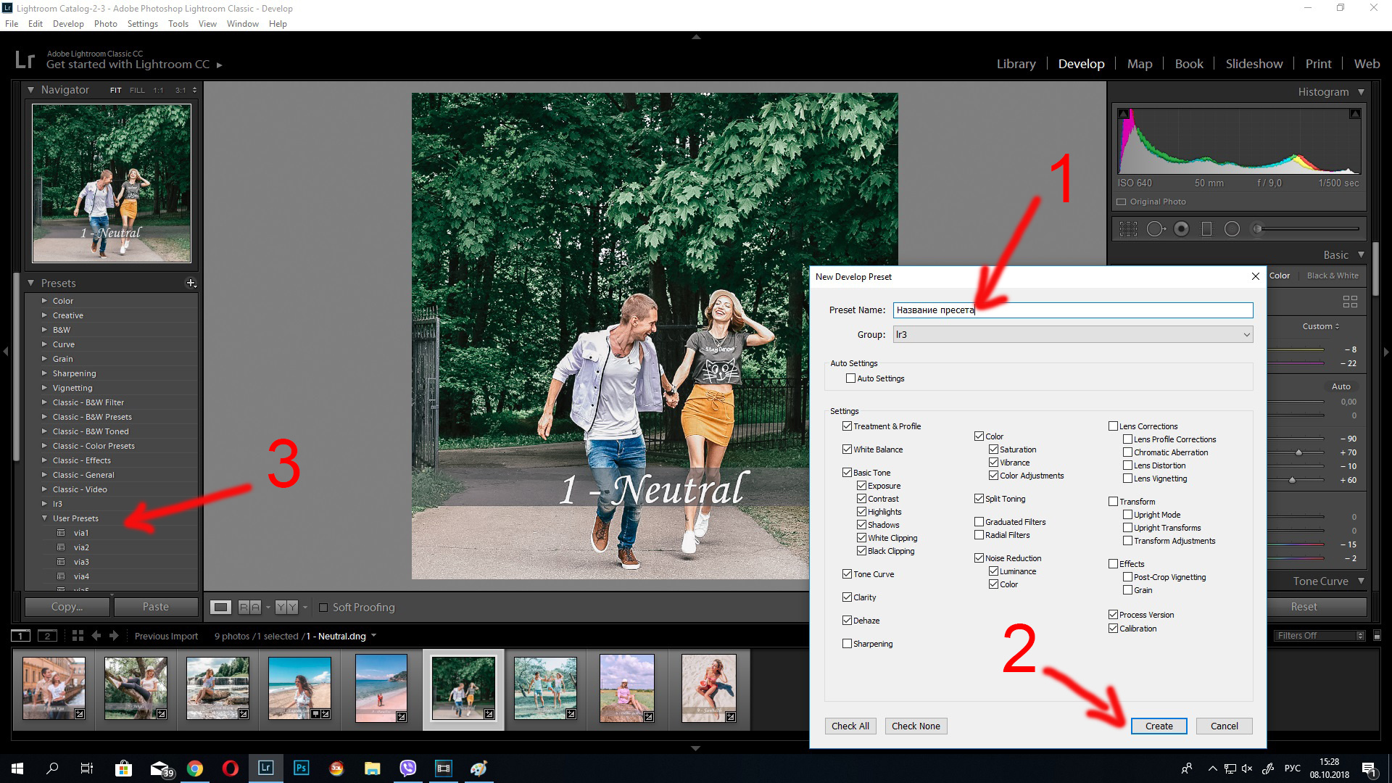The image size is (1392, 783).
Task: Uncheck the Exposure setting checkbox
Action: click(861, 485)
